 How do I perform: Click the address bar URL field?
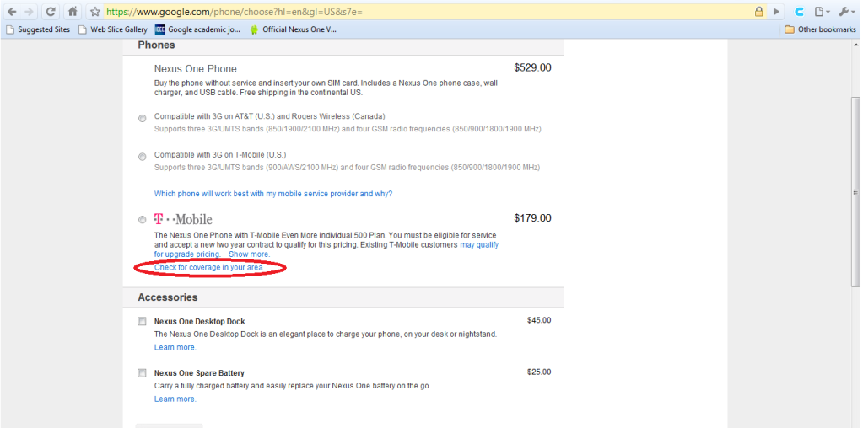pyautogui.click(x=427, y=12)
